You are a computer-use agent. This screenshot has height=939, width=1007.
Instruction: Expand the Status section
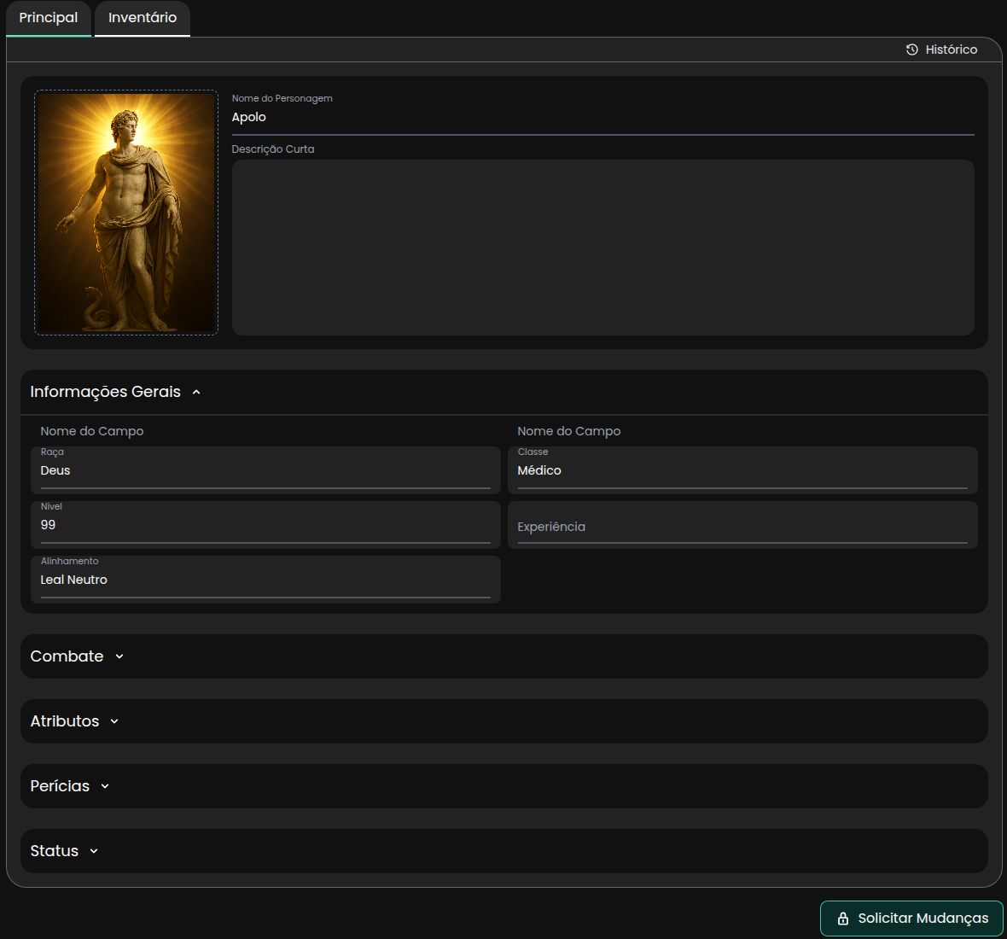tap(94, 851)
